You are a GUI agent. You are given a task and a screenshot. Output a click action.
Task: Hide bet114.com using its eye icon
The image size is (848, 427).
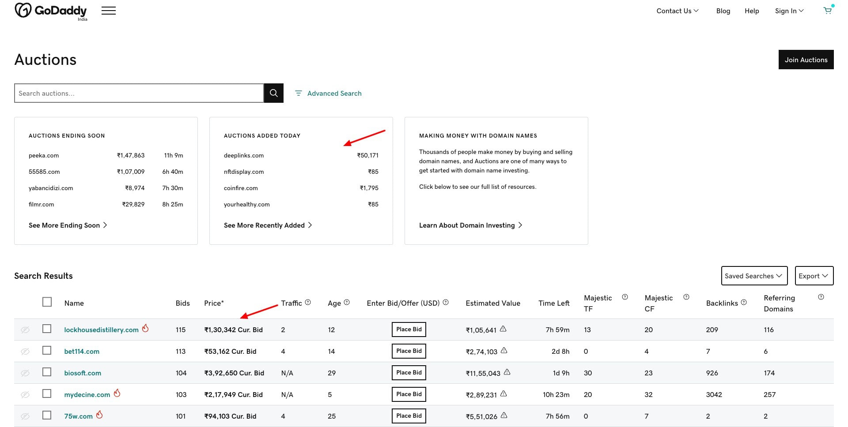[x=25, y=352]
